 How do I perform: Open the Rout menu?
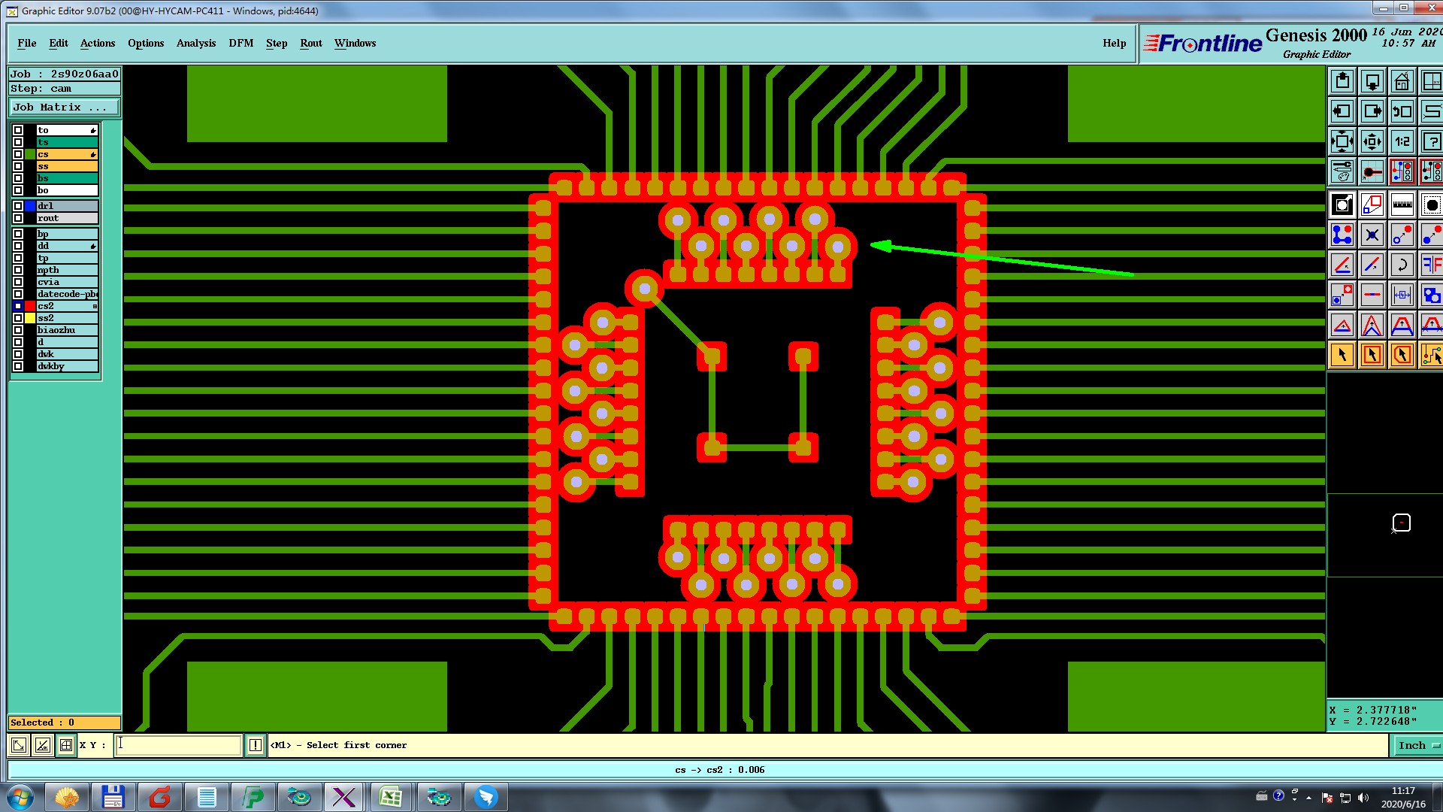click(311, 43)
